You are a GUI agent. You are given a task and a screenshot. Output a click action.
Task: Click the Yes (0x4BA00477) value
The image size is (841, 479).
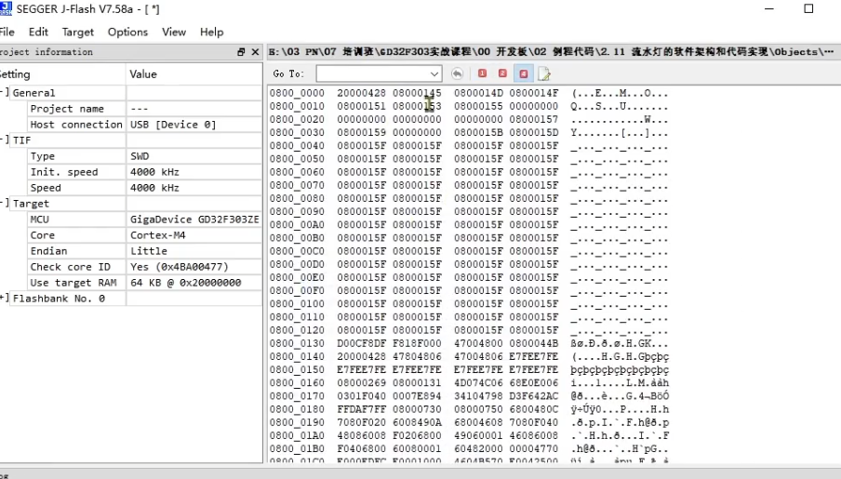180,267
